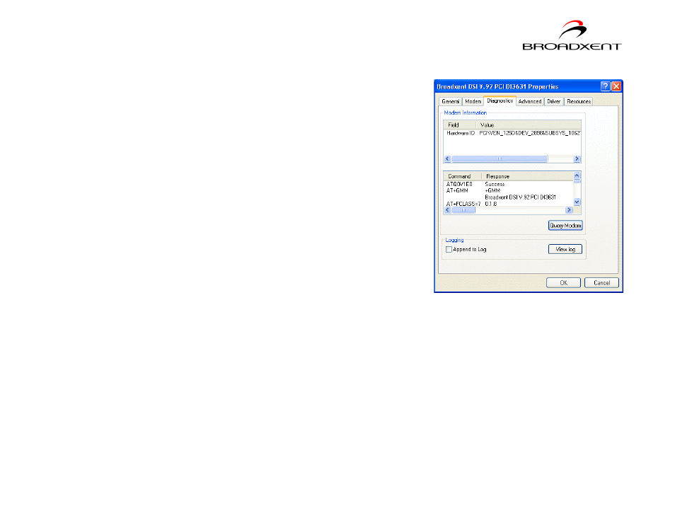Click the Modem Information horizontal scrollbar thumb
675x525 pixels.
[x=500, y=158]
